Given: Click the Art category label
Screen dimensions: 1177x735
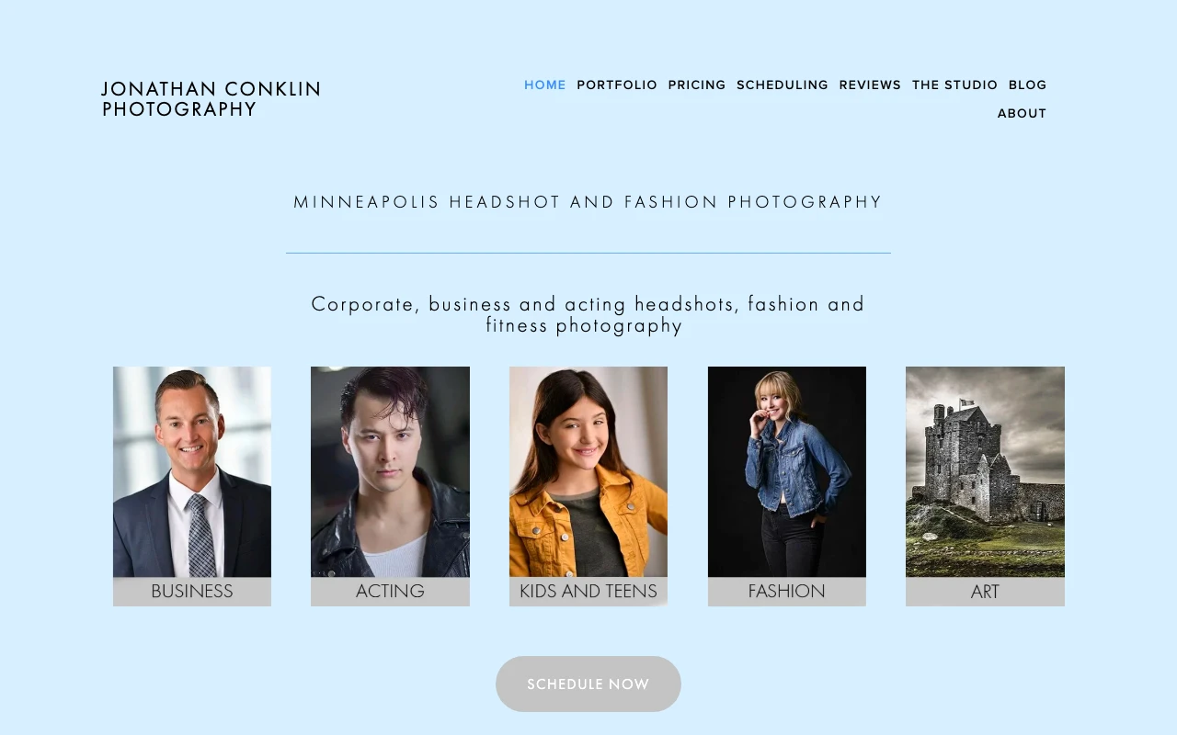Looking at the screenshot, I should tap(985, 592).
